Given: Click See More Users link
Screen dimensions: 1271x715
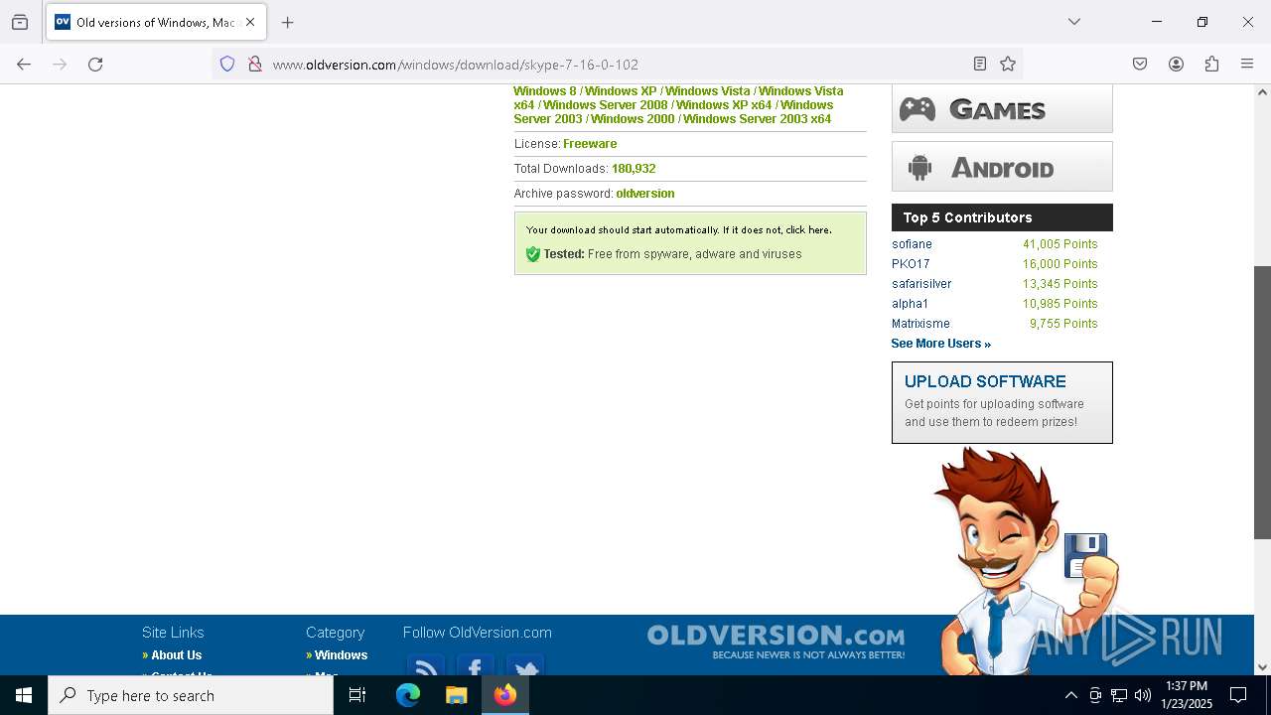Looking at the screenshot, I should tap(940, 344).
